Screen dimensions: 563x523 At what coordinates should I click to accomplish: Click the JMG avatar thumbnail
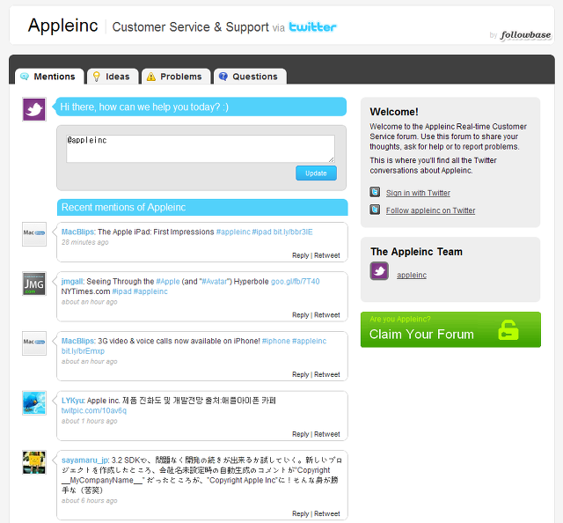coord(34,284)
